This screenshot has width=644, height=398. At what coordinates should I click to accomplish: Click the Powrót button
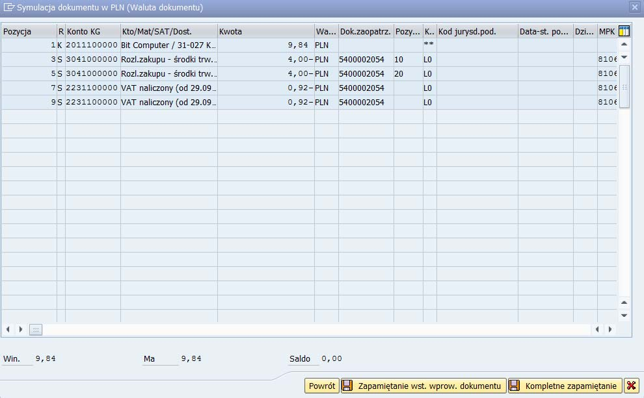[321, 386]
